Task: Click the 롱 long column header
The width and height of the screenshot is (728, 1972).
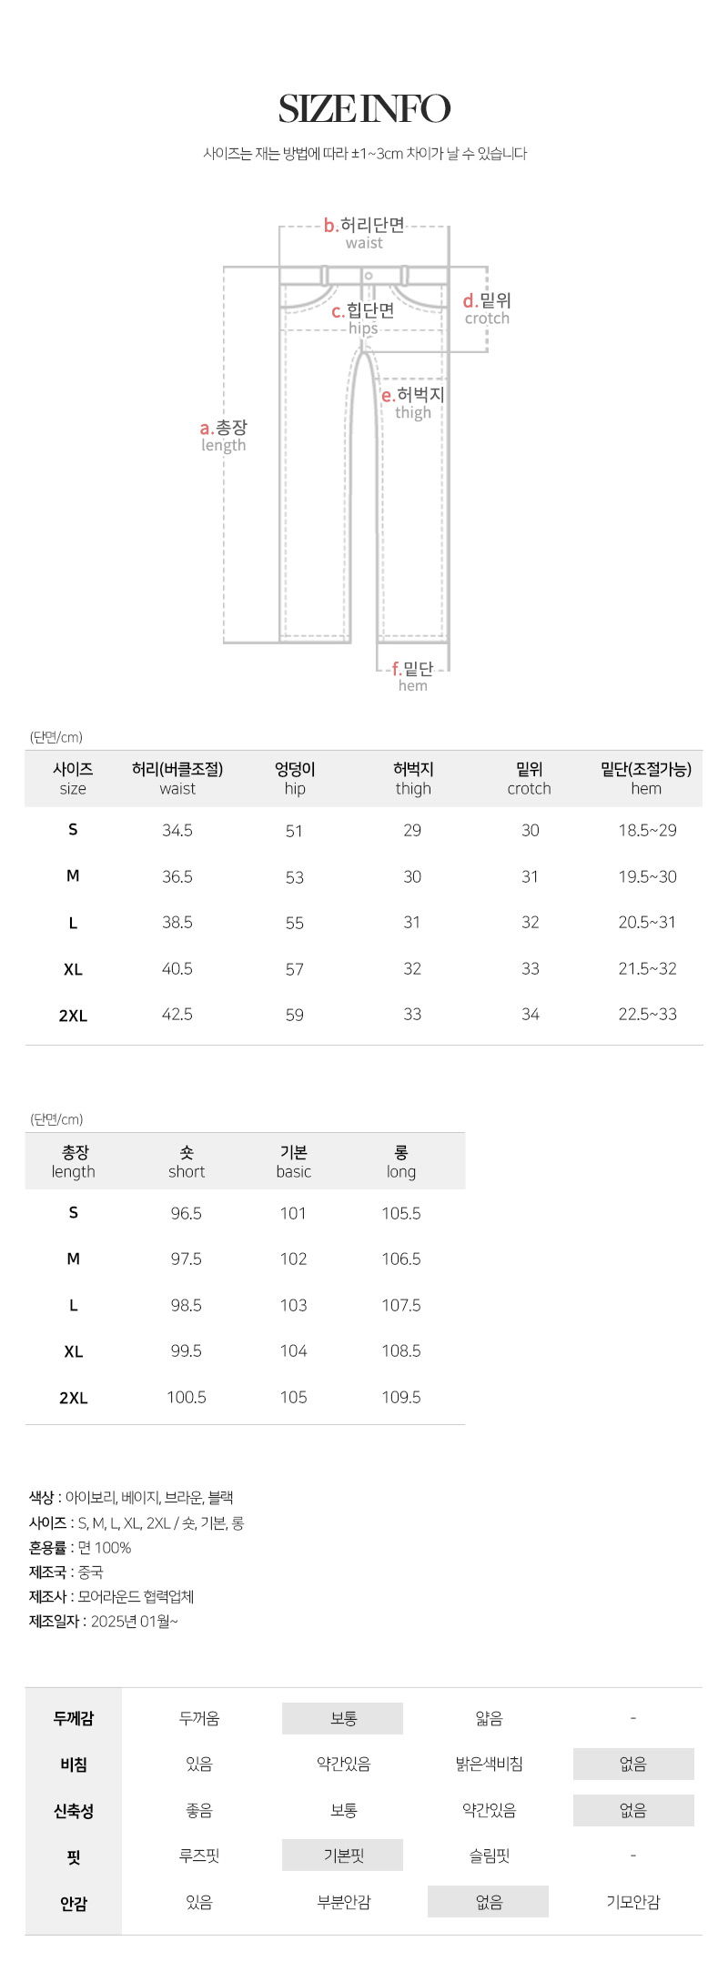Action: pyautogui.click(x=401, y=1161)
